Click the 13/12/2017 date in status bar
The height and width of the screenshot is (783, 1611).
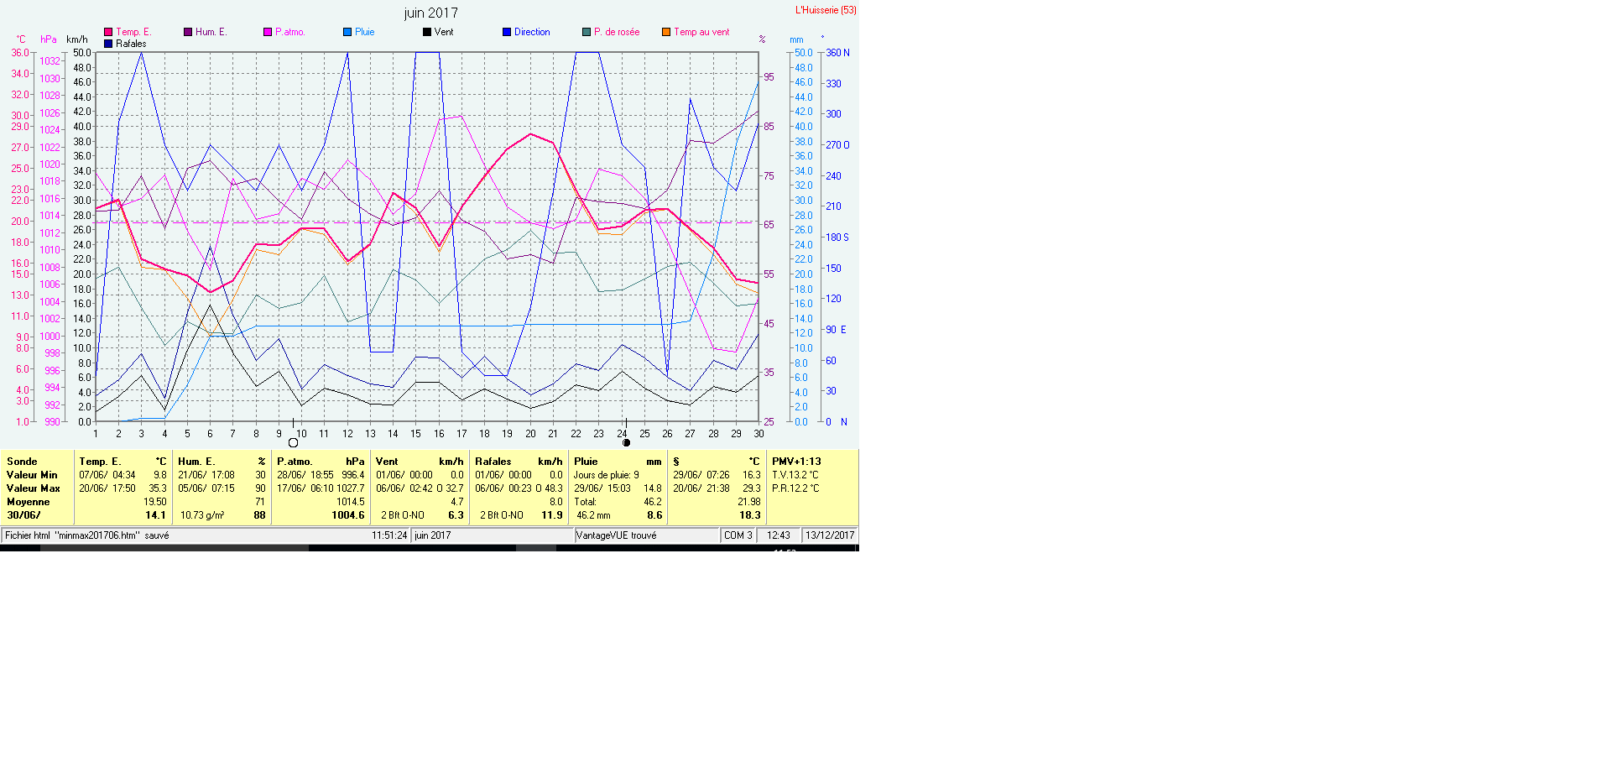pyautogui.click(x=830, y=535)
